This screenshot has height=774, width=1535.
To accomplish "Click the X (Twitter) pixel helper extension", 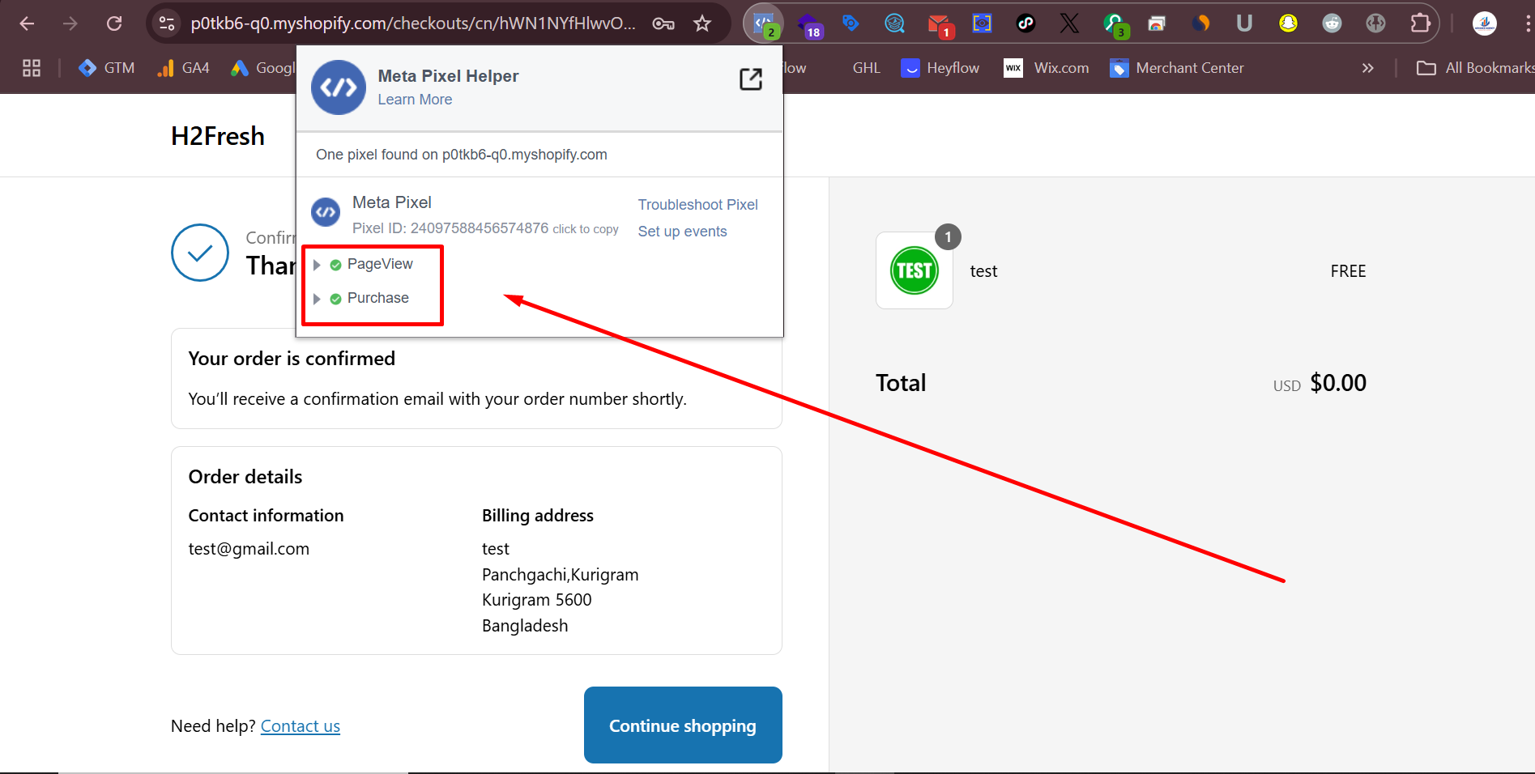I will (x=1069, y=23).
